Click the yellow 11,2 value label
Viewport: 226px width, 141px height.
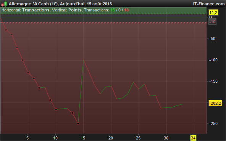[213, 13]
